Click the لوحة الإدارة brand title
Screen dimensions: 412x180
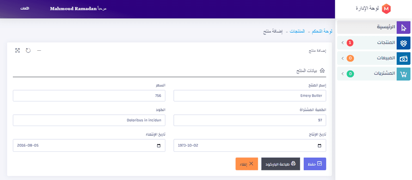click(367, 9)
